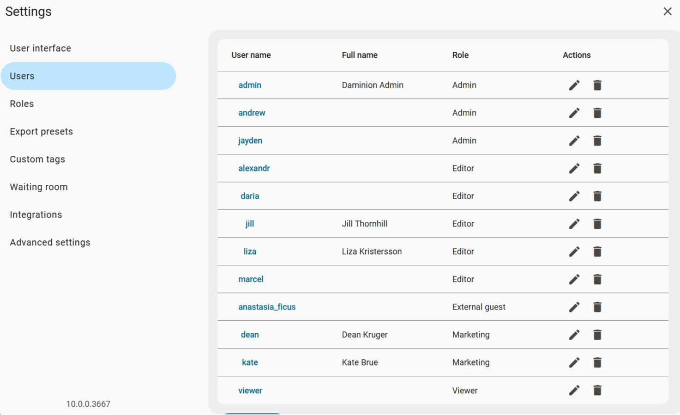Image resolution: width=680 pixels, height=415 pixels.
Task: Delete the viewer user account
Action: [597, 391]
